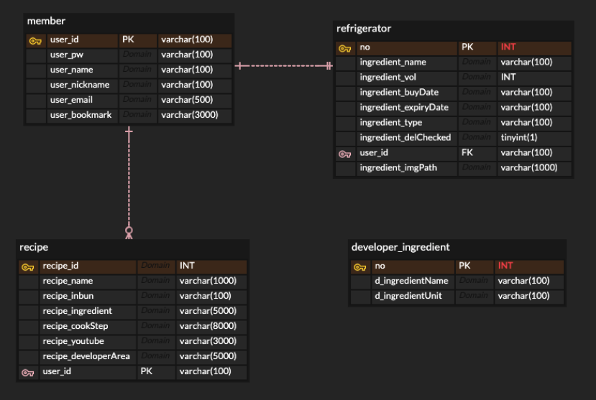This screenshot has width=596, height=400.
Task: Select the refrigerator table title
Action: 364,29
